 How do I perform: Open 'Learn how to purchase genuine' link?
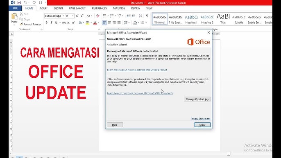click(140, 93)
